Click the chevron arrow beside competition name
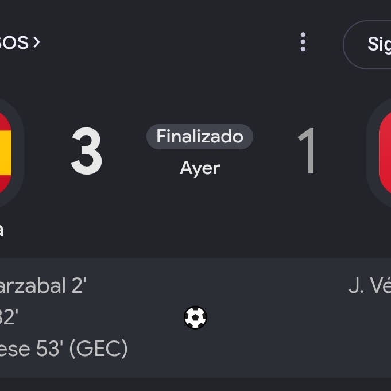 pyautogui.click(x=37, y=42)
